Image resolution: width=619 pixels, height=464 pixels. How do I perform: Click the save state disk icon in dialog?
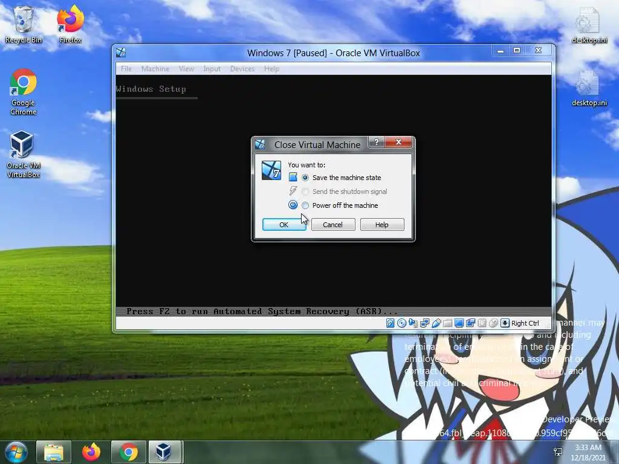click(293, 177)
